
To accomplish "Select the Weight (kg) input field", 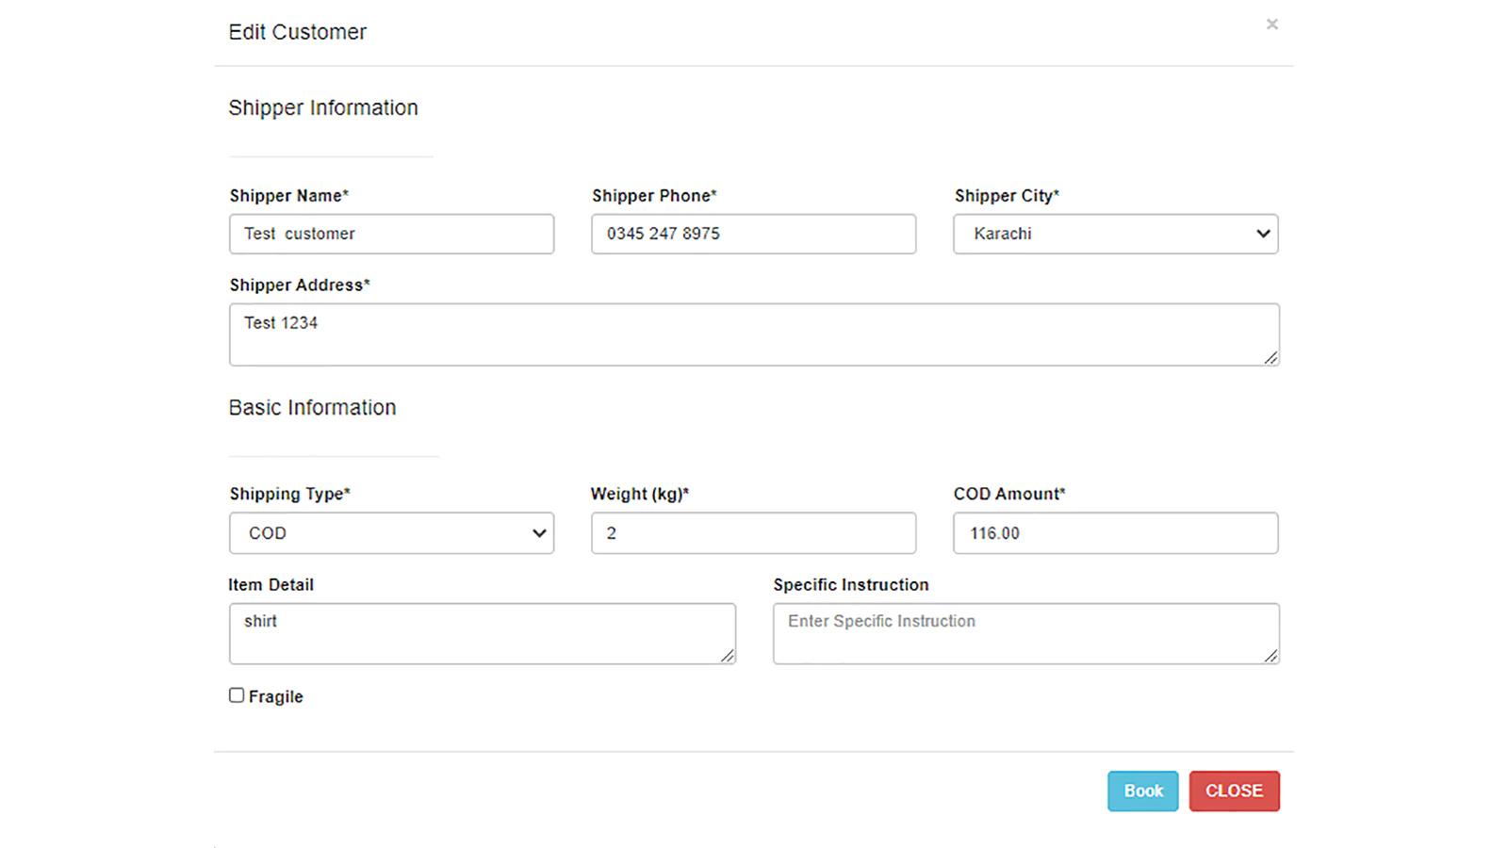I will (x=753, y=533).
